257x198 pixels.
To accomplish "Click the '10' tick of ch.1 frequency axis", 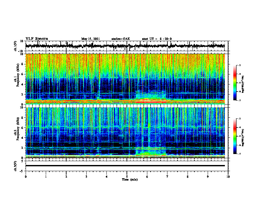I will point(21,54).
